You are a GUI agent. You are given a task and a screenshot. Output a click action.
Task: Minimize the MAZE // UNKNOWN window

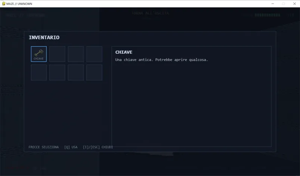(x=273, y=4)
